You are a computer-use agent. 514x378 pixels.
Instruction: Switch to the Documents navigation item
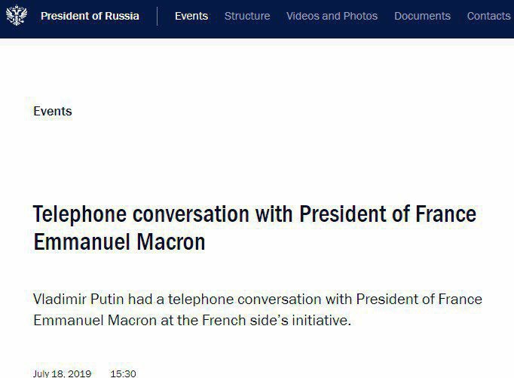point(422,16)
